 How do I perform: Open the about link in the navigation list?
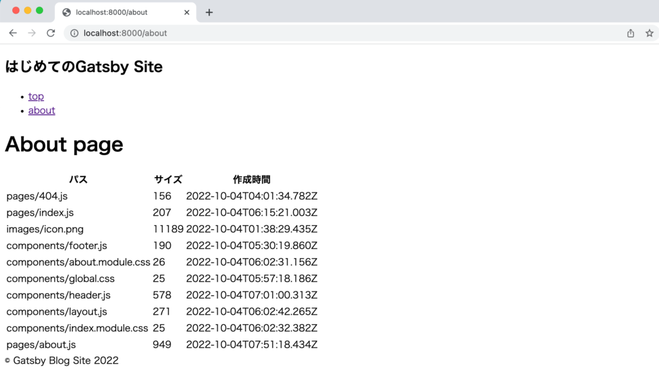point(41,110)
